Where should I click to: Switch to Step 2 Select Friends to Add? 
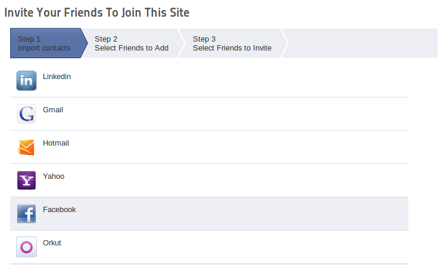(131, 43)
